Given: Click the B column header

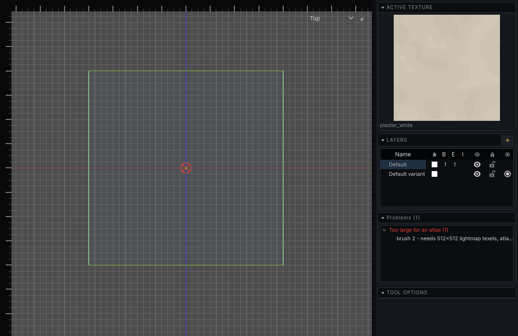Looking at the screenshot, I should coord(444,154).
